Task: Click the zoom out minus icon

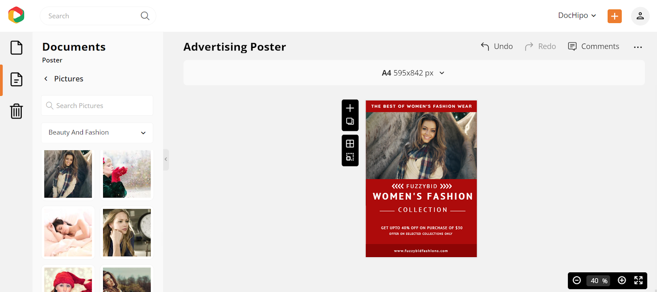Action: coord(577,281)
